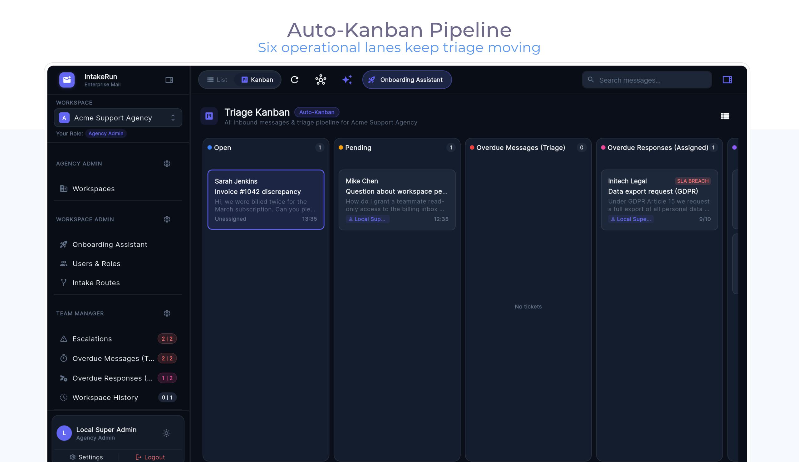799x462 pixels.
Task: Collapse the left sidebar panel icon
Action: [x=169, y=80]
